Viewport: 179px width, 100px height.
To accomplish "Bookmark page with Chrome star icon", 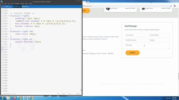I will (171, 6).
